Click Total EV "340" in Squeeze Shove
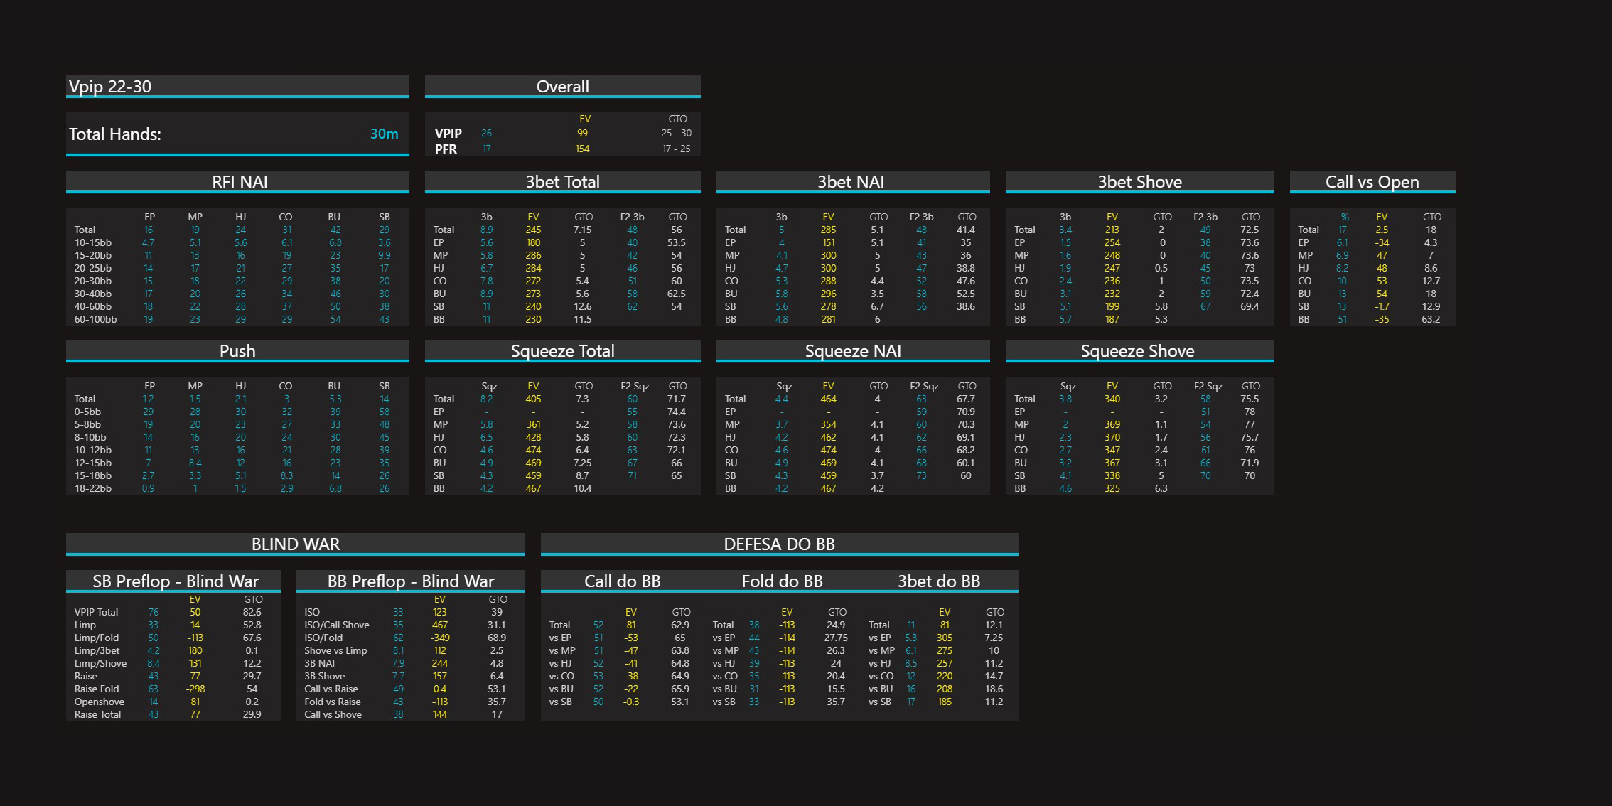The height and width of the screenshot is (806, 1612). coord(1112,399)
